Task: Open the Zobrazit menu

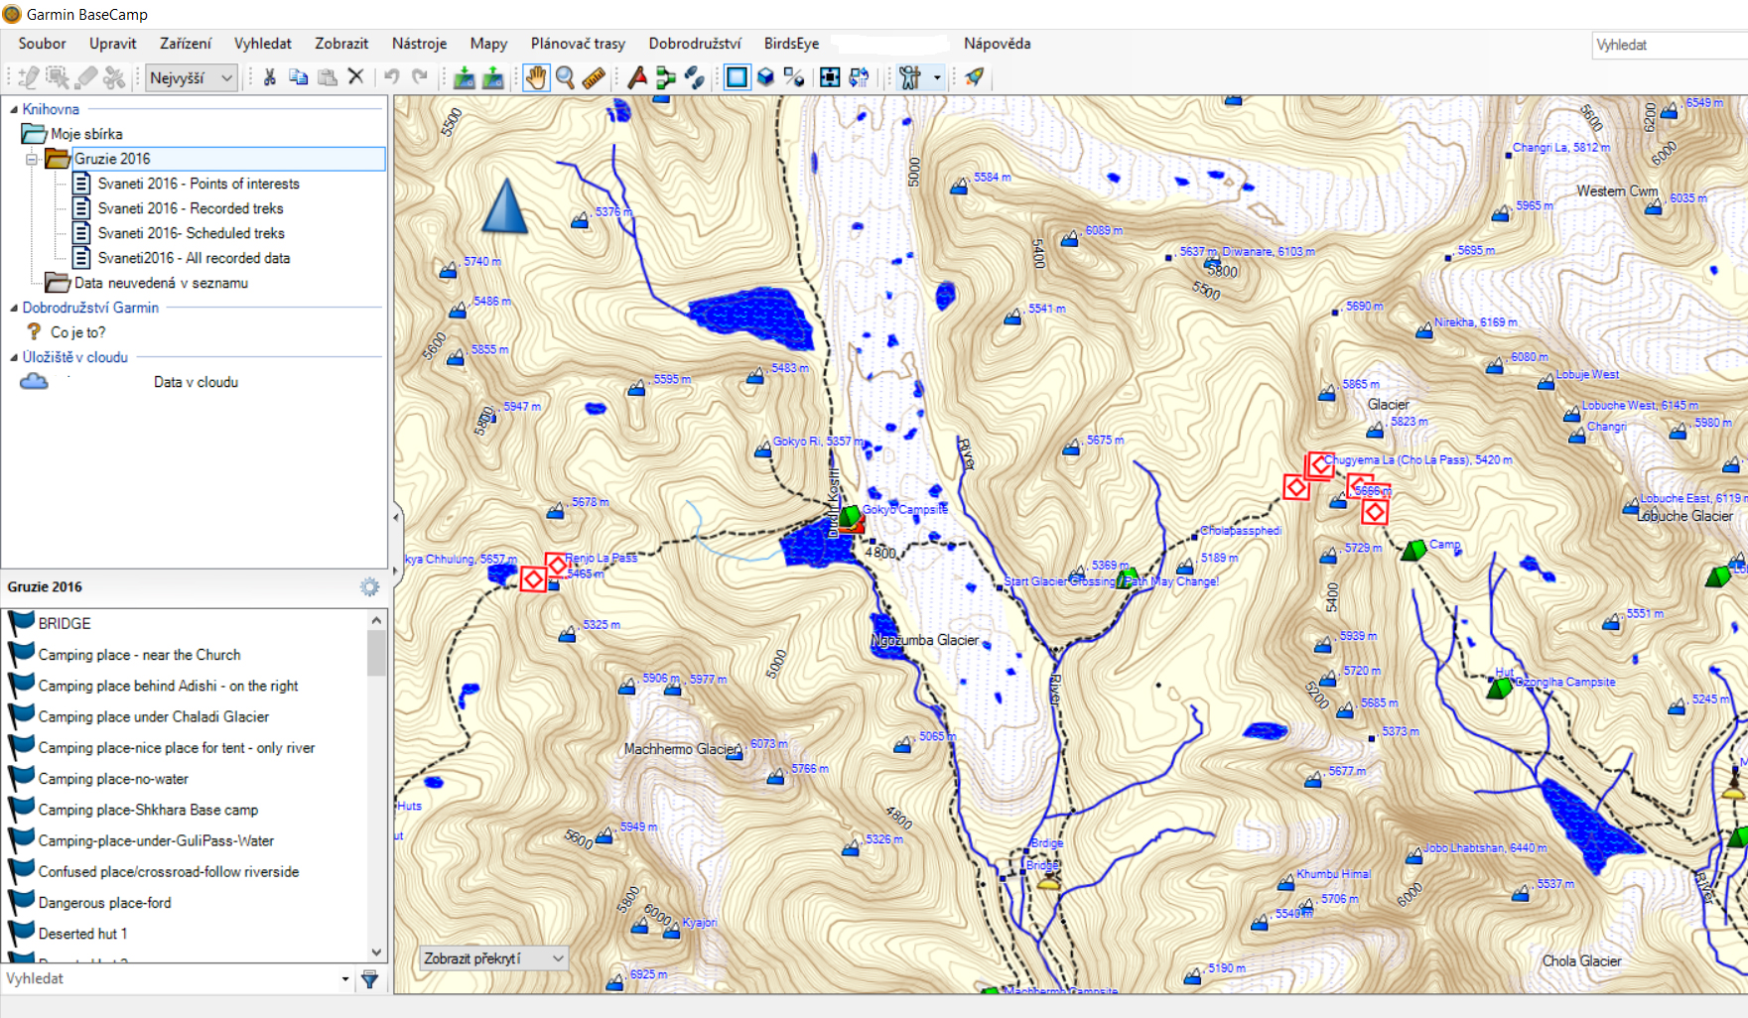Action: pyautogui.click(x=341, y=44)
